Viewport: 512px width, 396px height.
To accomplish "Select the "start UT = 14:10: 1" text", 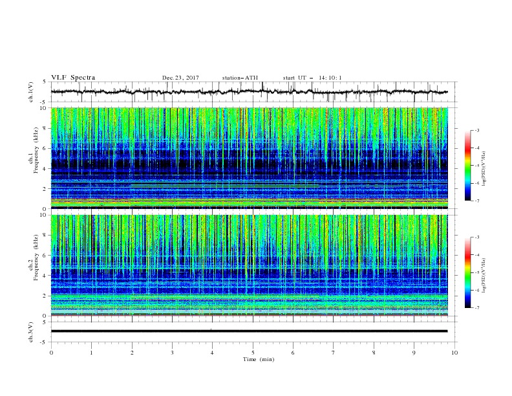I will 312,78.
